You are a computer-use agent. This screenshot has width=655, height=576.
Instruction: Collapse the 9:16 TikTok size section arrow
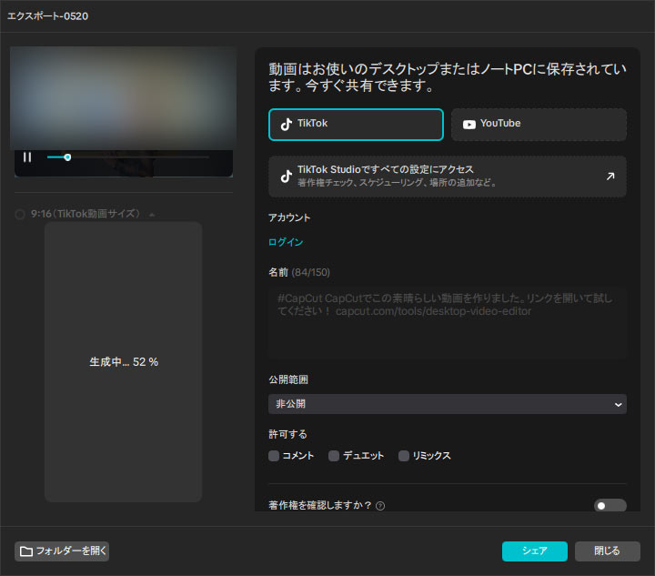152,215
